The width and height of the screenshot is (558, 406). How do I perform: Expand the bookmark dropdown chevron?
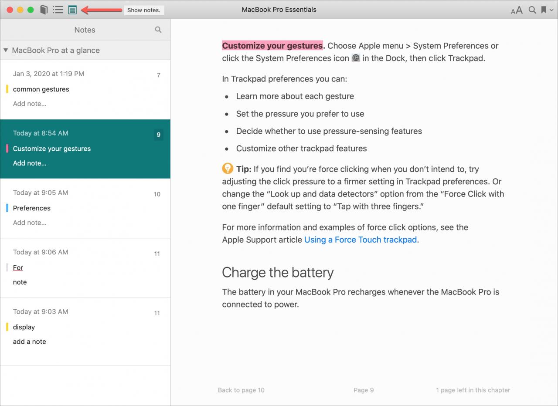point(551,10)
